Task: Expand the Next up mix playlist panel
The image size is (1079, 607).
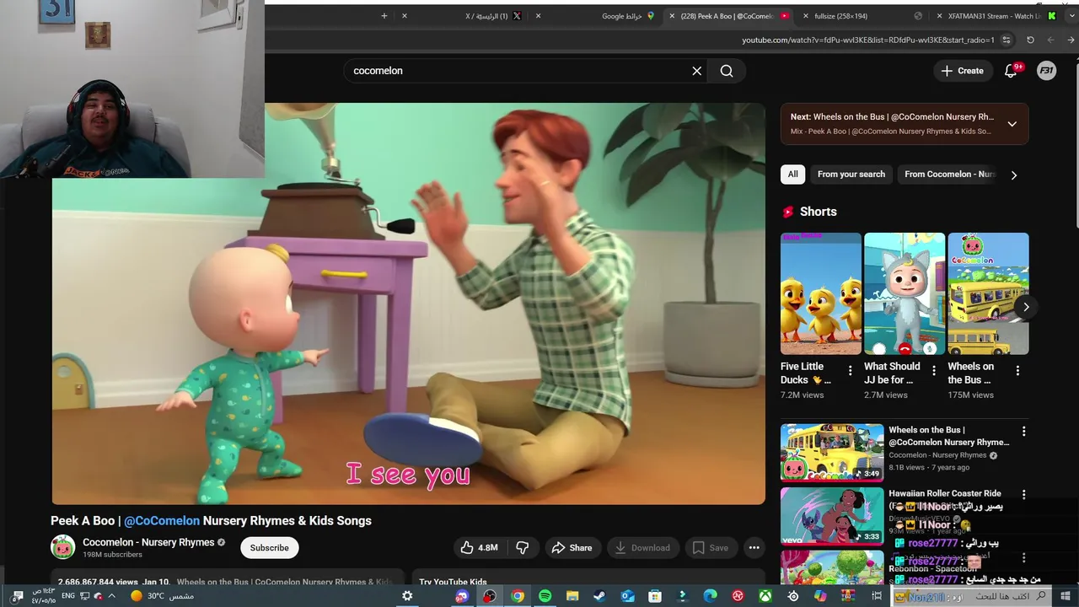Action: click(1012, 124)
